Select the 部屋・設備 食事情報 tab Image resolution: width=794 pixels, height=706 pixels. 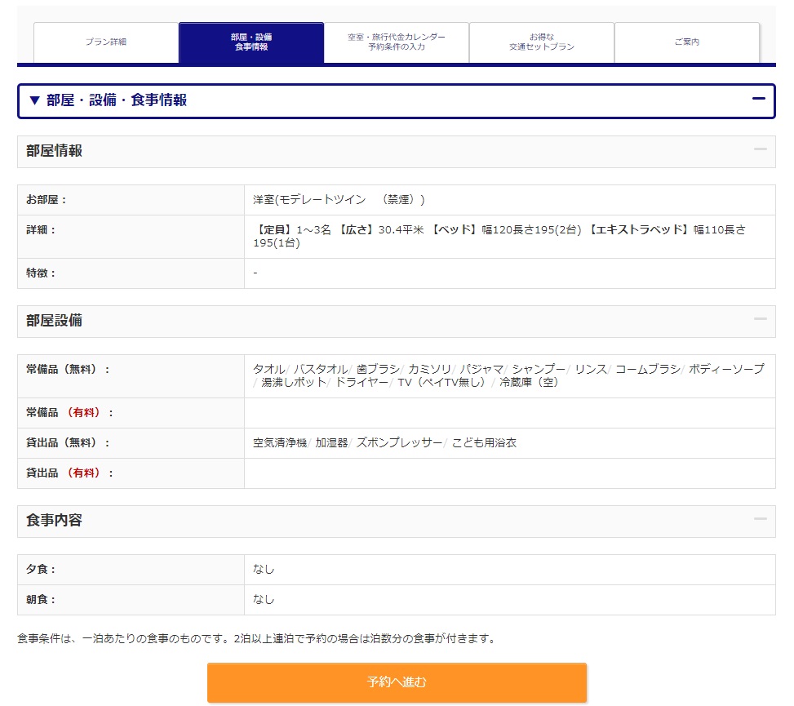click(251, 42)
